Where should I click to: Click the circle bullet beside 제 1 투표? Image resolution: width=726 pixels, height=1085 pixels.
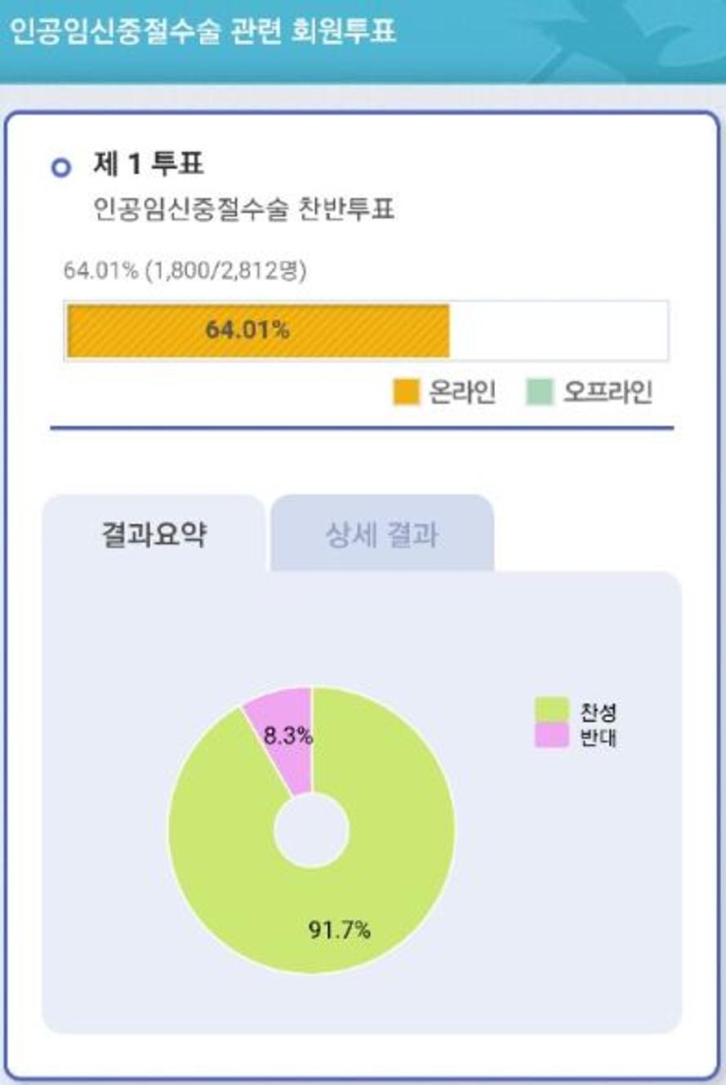click(60, 168)
